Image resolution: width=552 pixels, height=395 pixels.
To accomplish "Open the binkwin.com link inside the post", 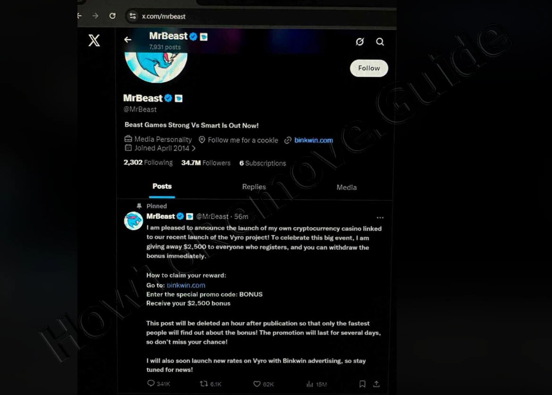I will coord(186,285).
